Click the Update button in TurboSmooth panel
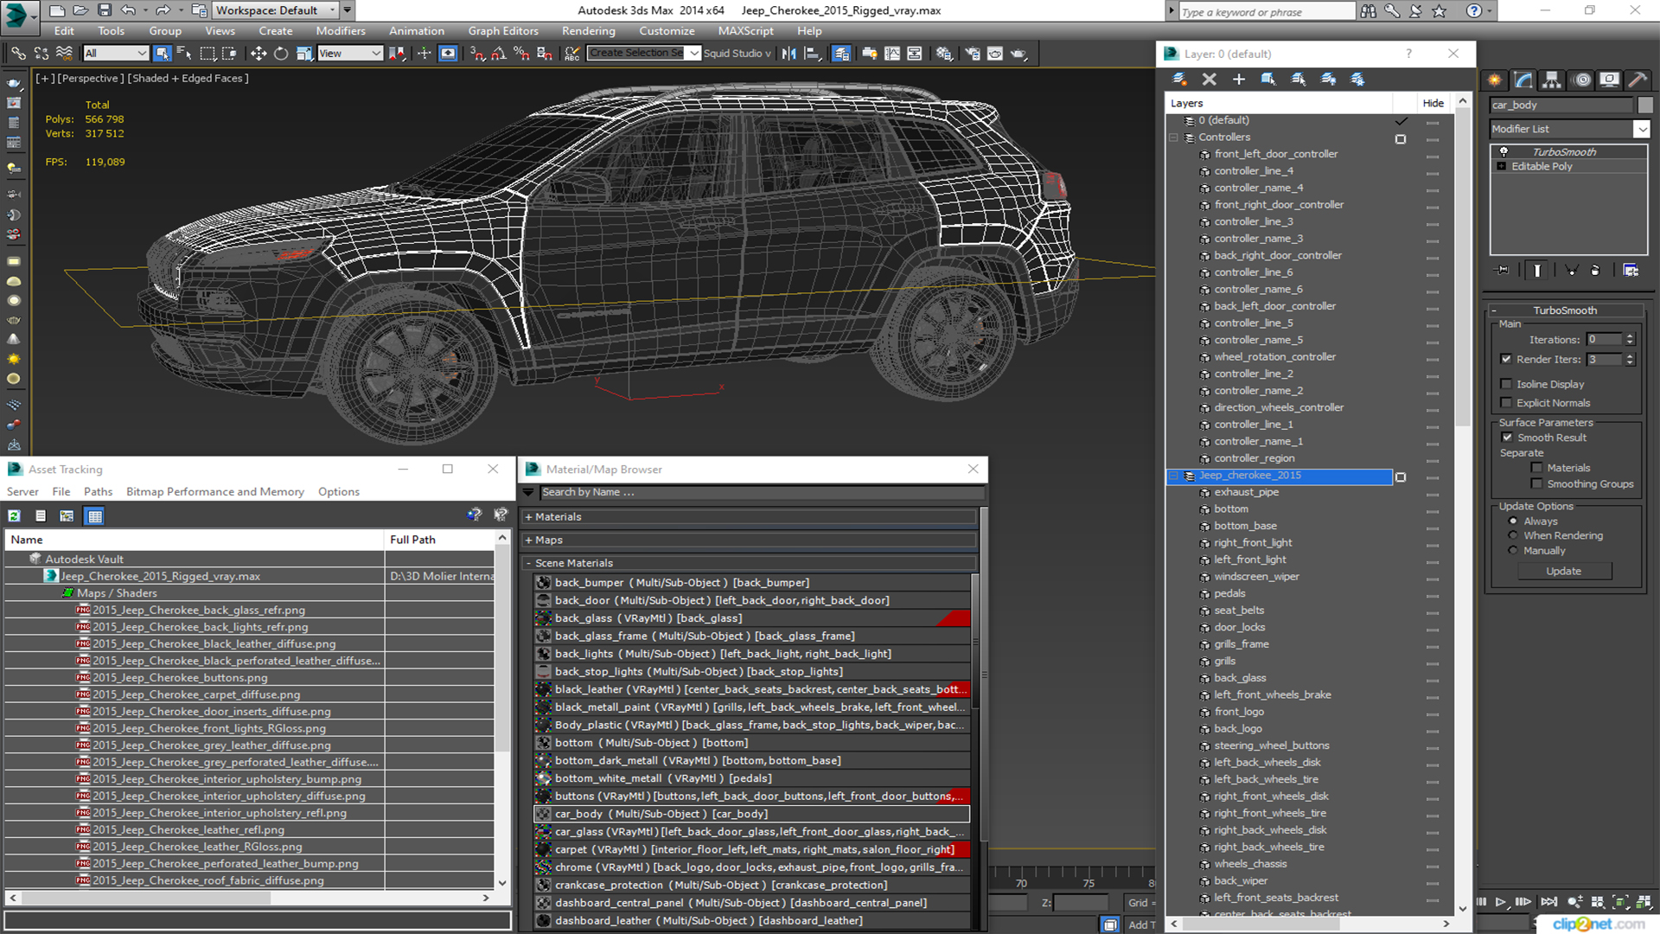The image size is (1660, 934). [x=1563, y=572]
